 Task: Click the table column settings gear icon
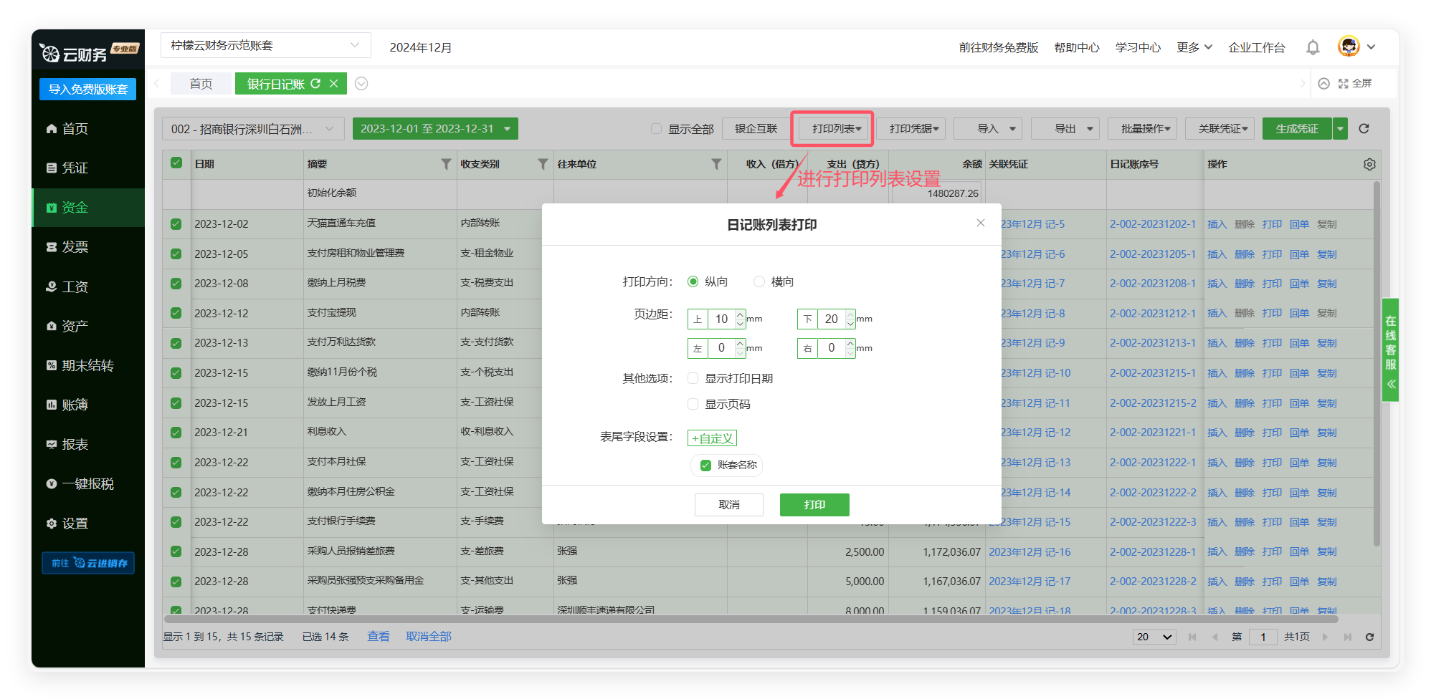point(1369,165)
